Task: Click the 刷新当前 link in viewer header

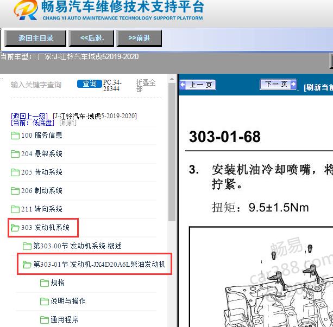Action: (x=318, y=87)
